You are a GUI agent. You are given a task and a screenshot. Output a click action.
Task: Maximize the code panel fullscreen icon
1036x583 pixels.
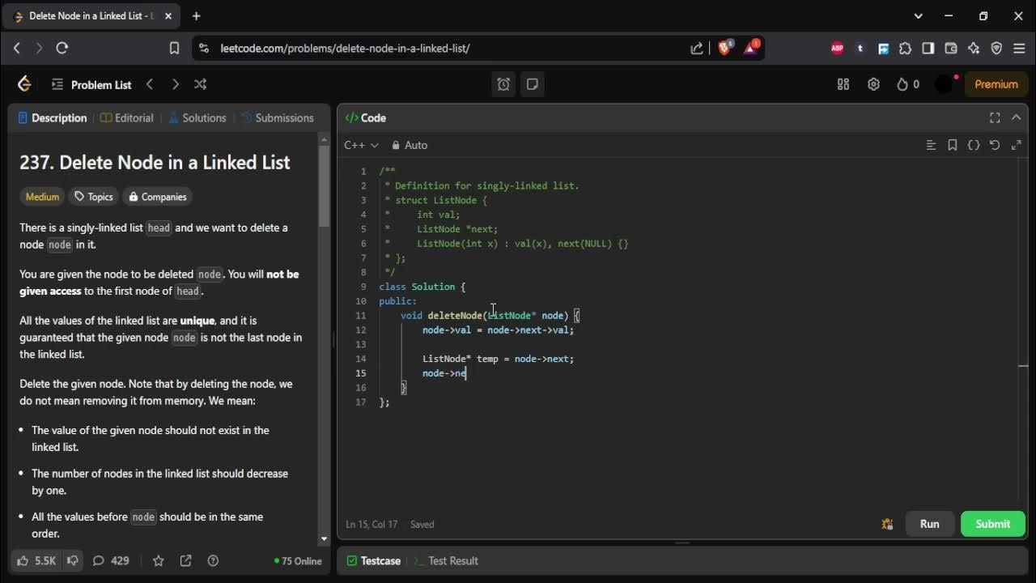(x=995, y=117)
